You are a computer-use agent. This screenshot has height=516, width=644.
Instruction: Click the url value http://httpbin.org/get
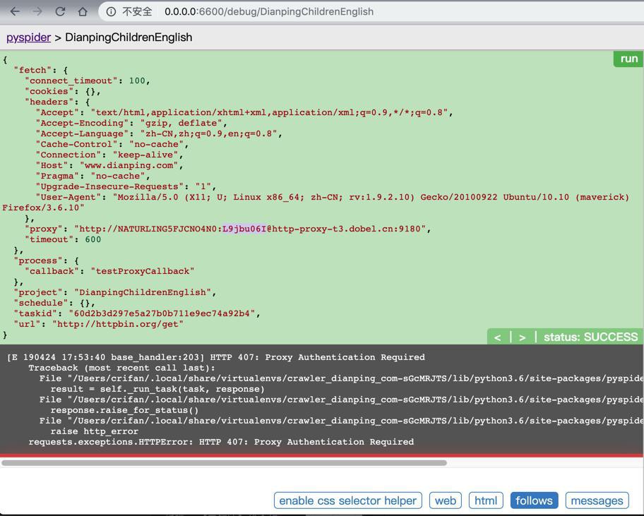click(117, 324)
